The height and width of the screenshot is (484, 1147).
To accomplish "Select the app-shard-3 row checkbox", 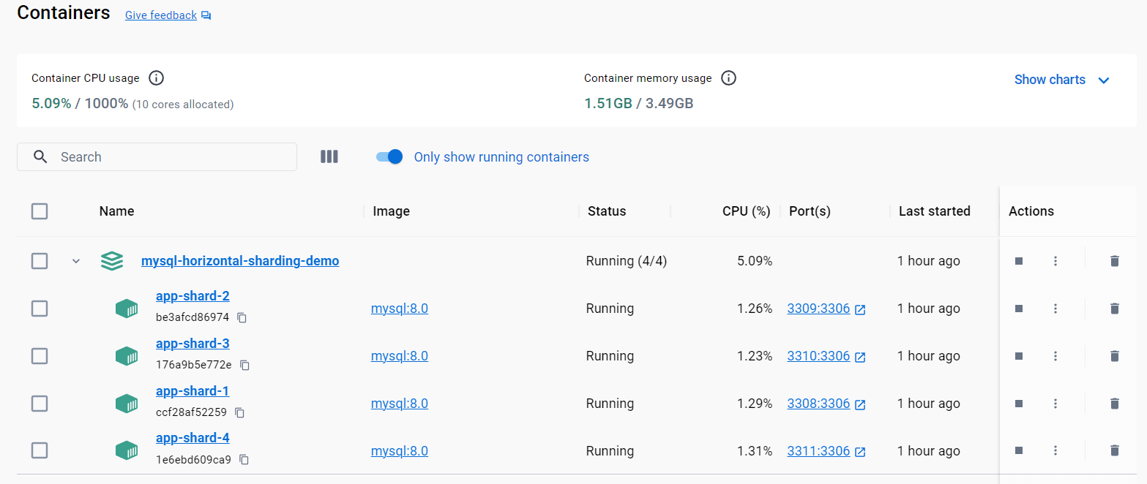I will point(40,356).
